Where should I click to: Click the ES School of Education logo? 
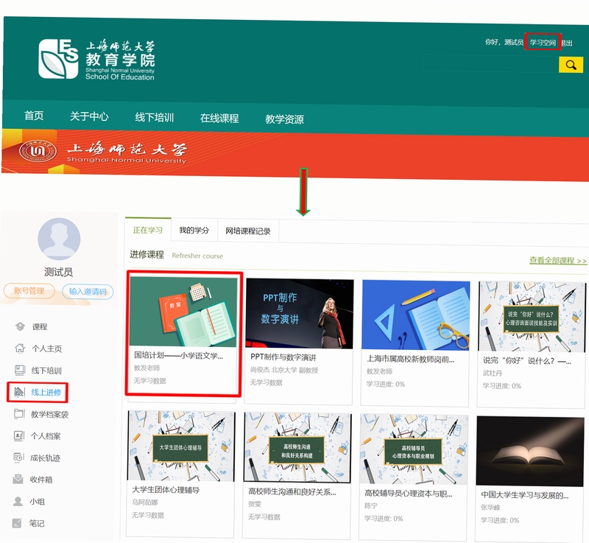coord(97,60)
